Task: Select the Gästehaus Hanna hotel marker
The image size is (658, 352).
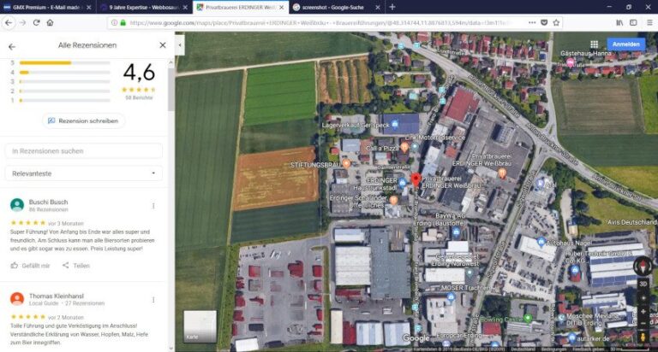Action: coord(571,62)
